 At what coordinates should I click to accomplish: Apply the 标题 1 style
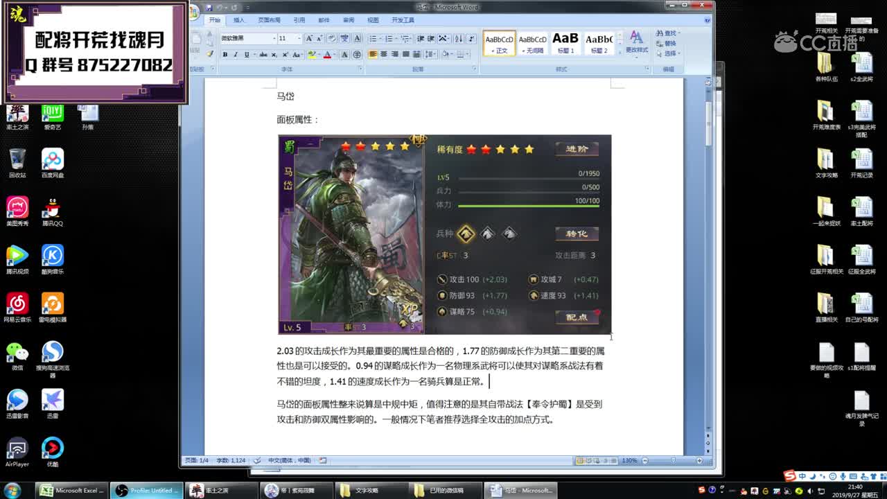click(x=565, y=42)
